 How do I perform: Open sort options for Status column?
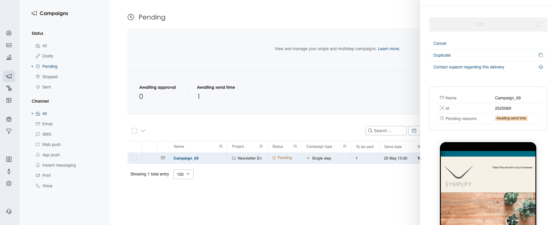pos(295,147)
